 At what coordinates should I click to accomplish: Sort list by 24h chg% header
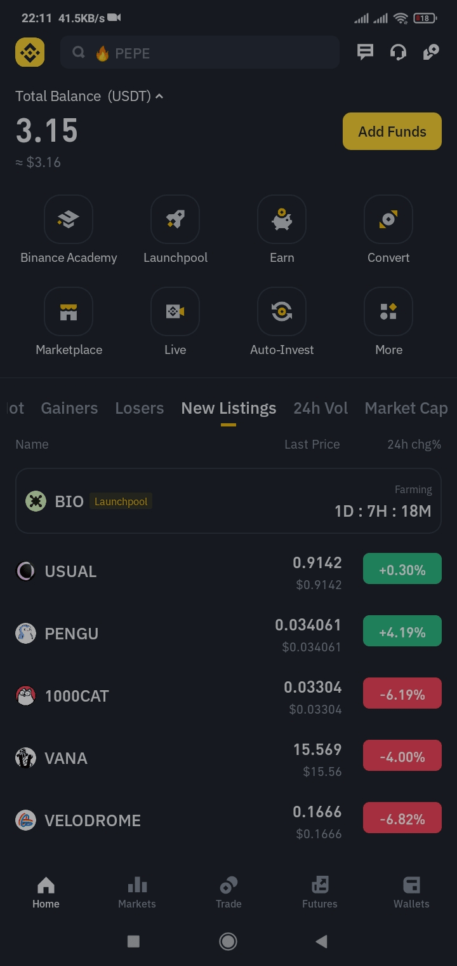(x=414, y=444)
